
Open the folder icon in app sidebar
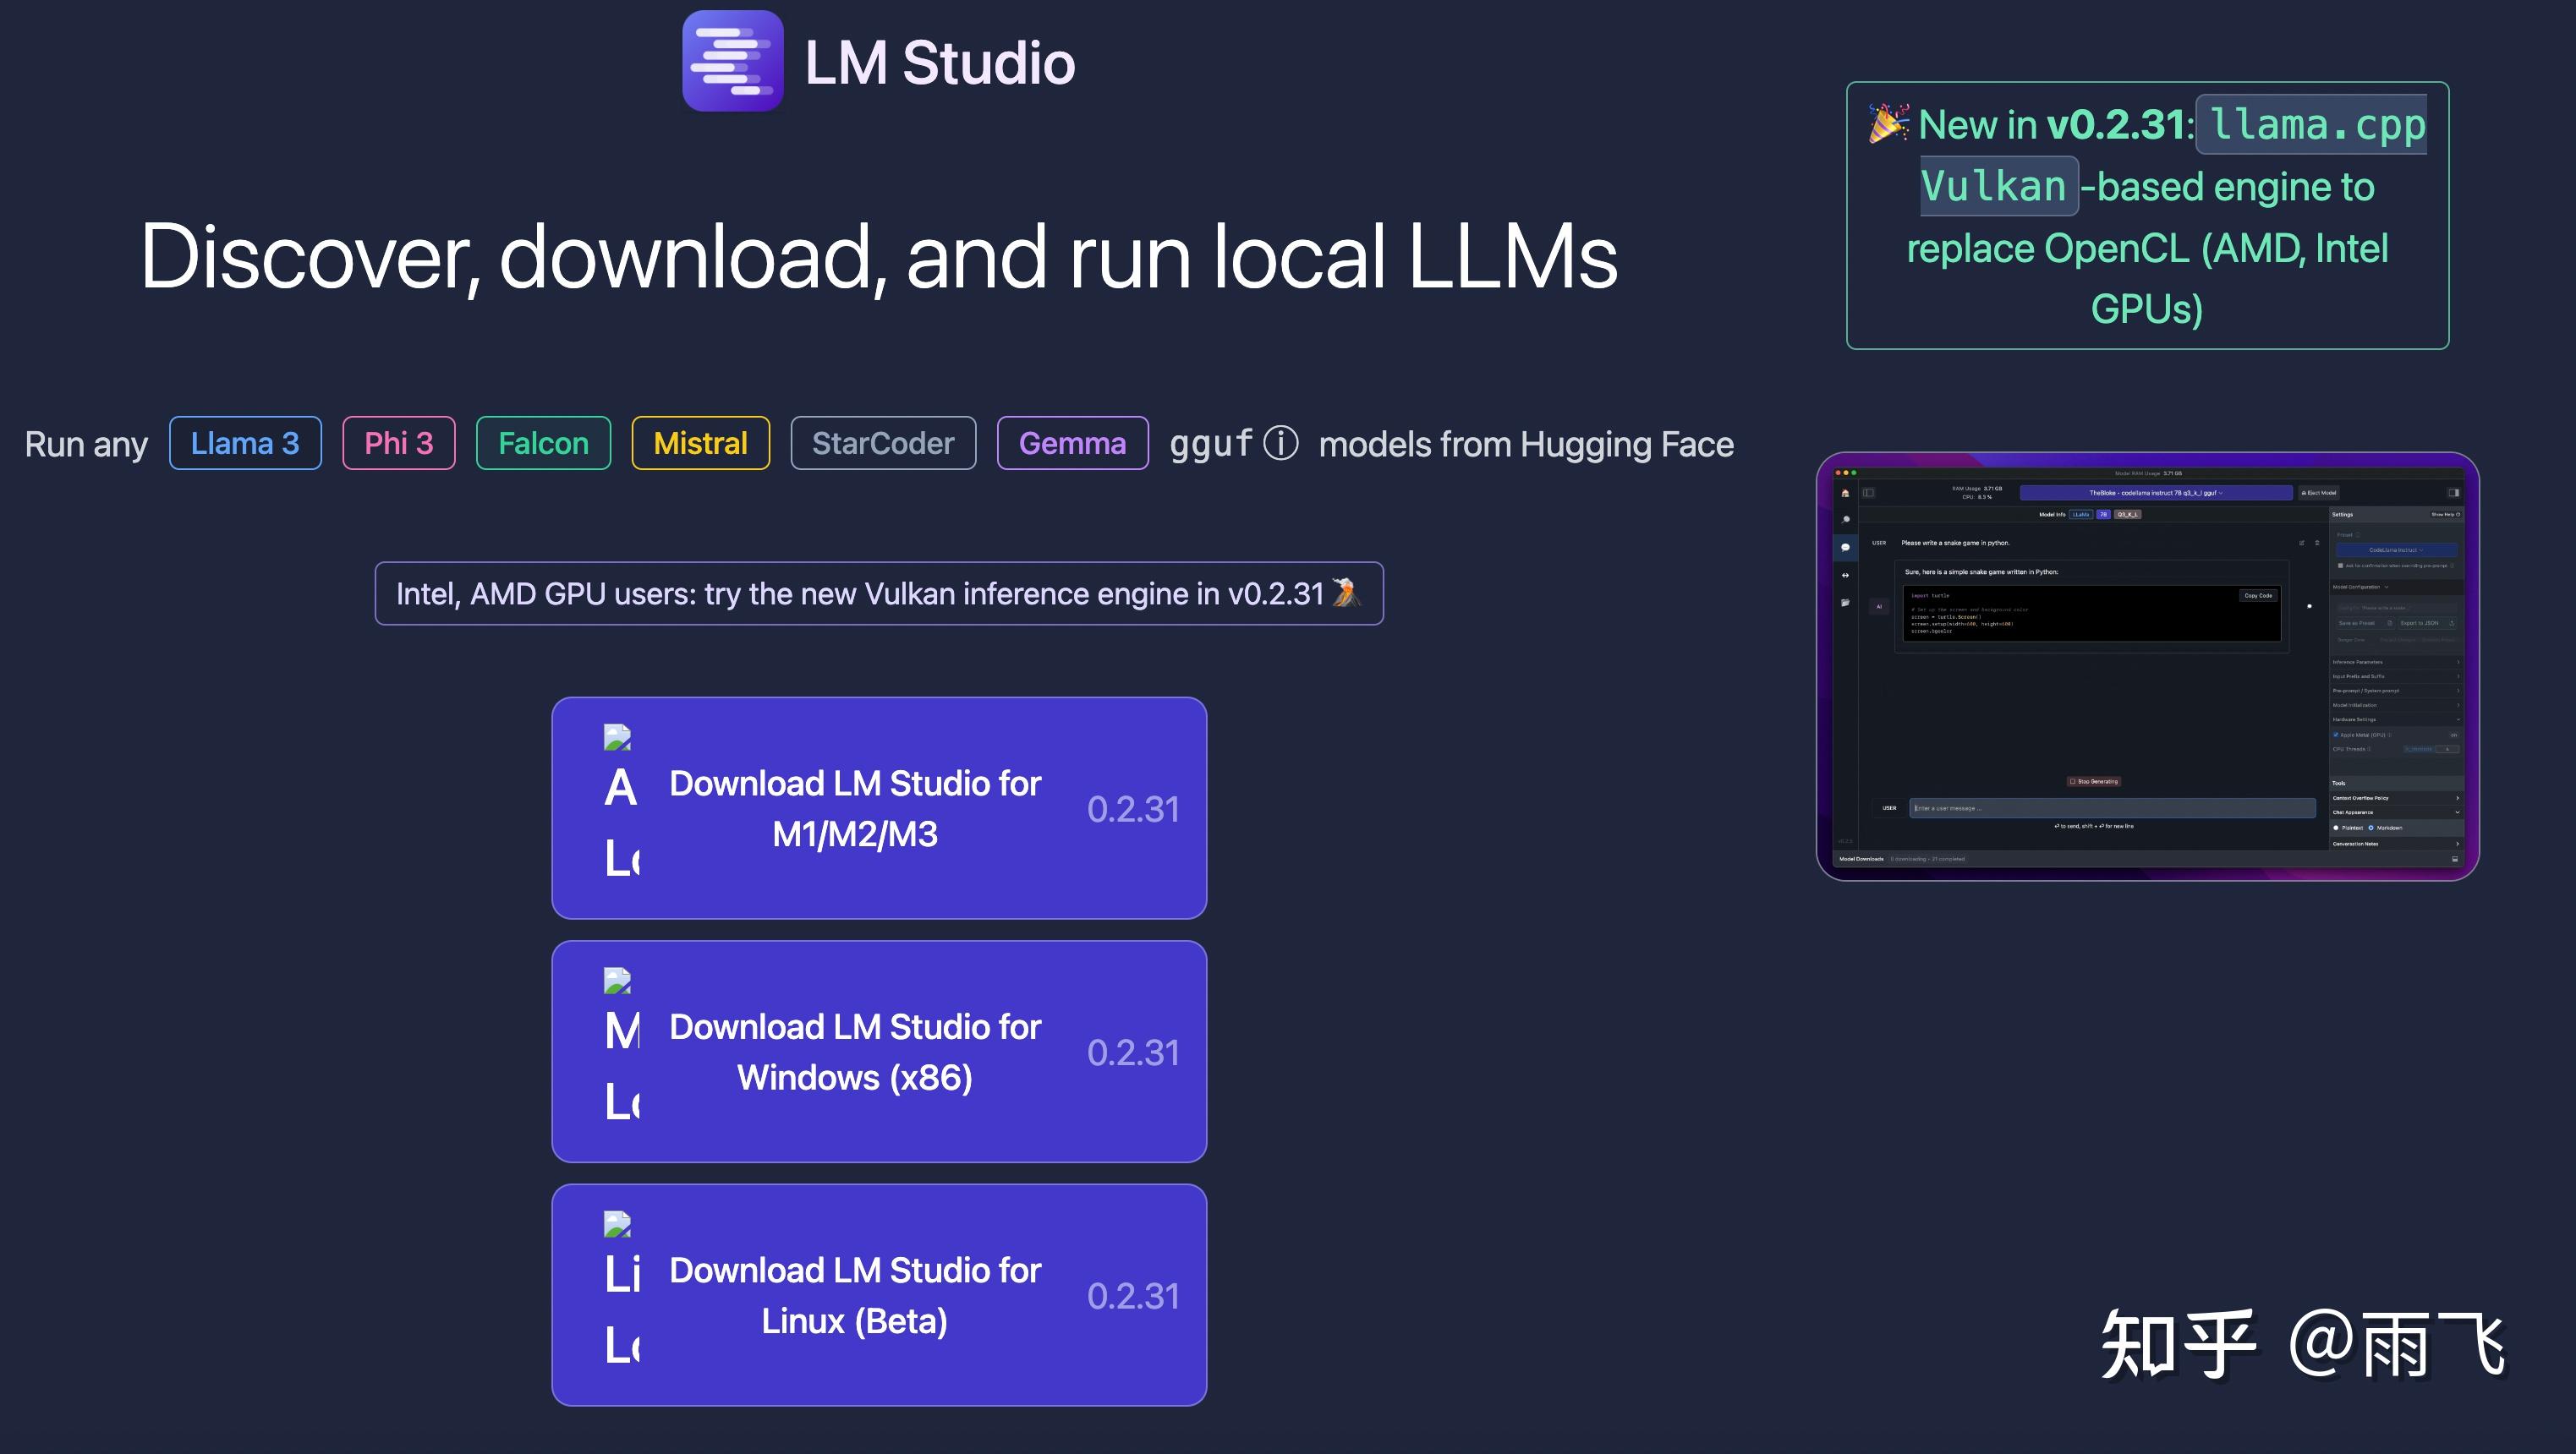pyautogui.click(x=1845, y=603)
